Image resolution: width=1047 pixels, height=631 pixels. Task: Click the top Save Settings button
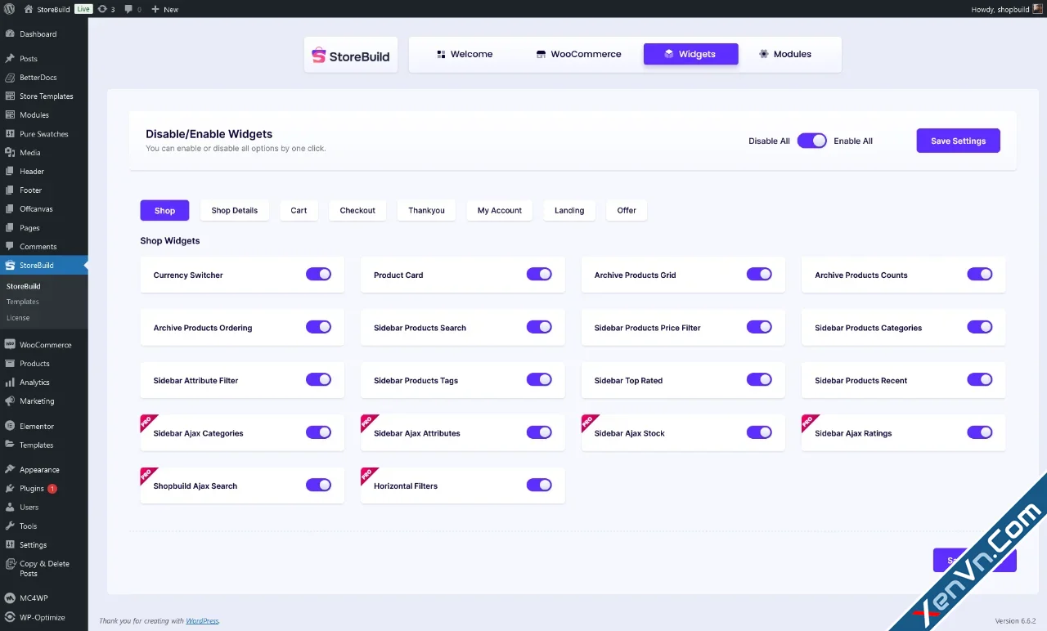pyautogui.click(x=958, y=141)
